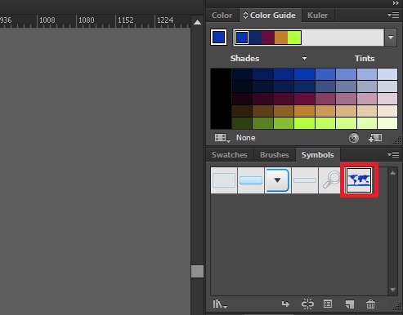
Task: Choose the lightest blue tint in grid
Action: (x=387, y=74)
